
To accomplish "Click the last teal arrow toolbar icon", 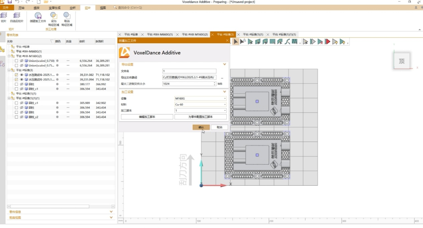I will tap(342, 42).
